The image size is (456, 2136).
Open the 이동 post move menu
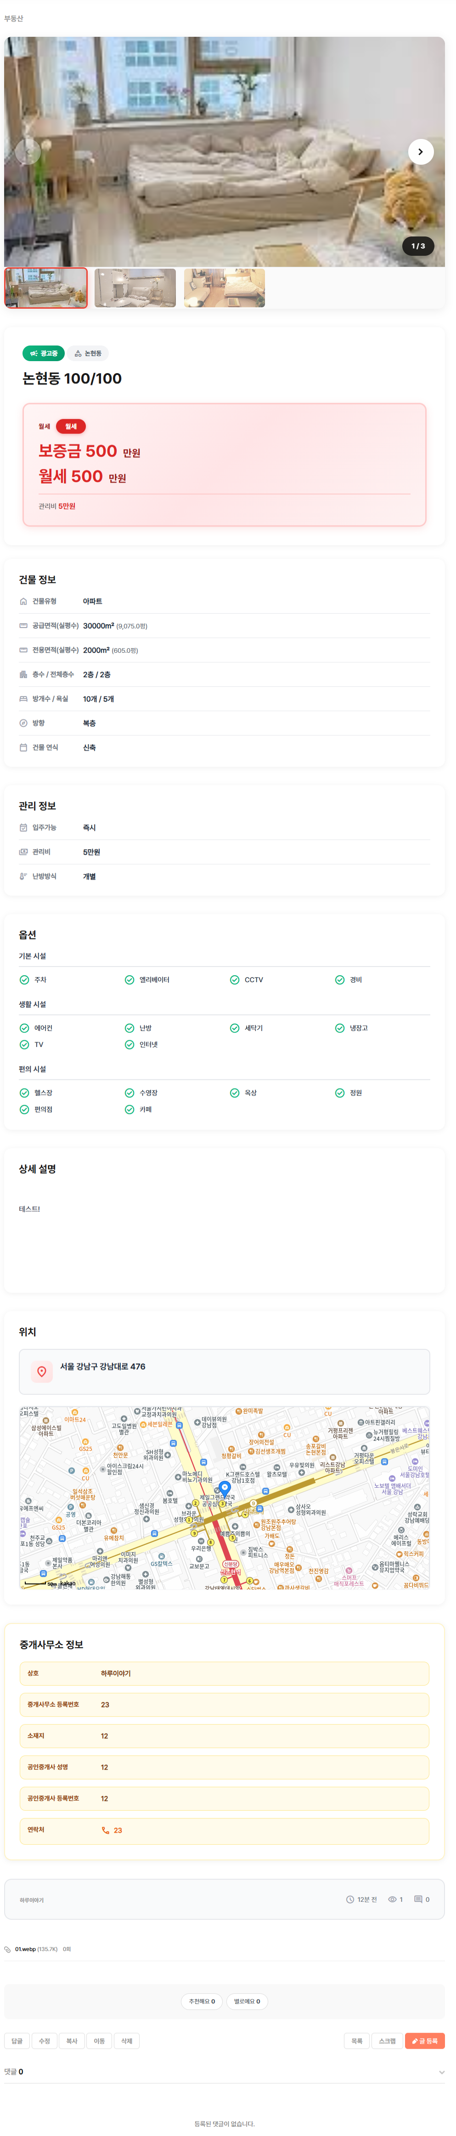coord(99,2041)
